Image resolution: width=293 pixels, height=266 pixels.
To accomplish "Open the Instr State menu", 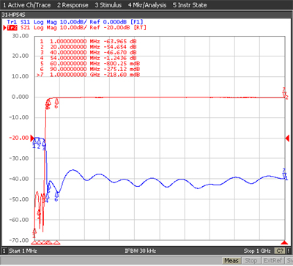I will pos(190,5).
